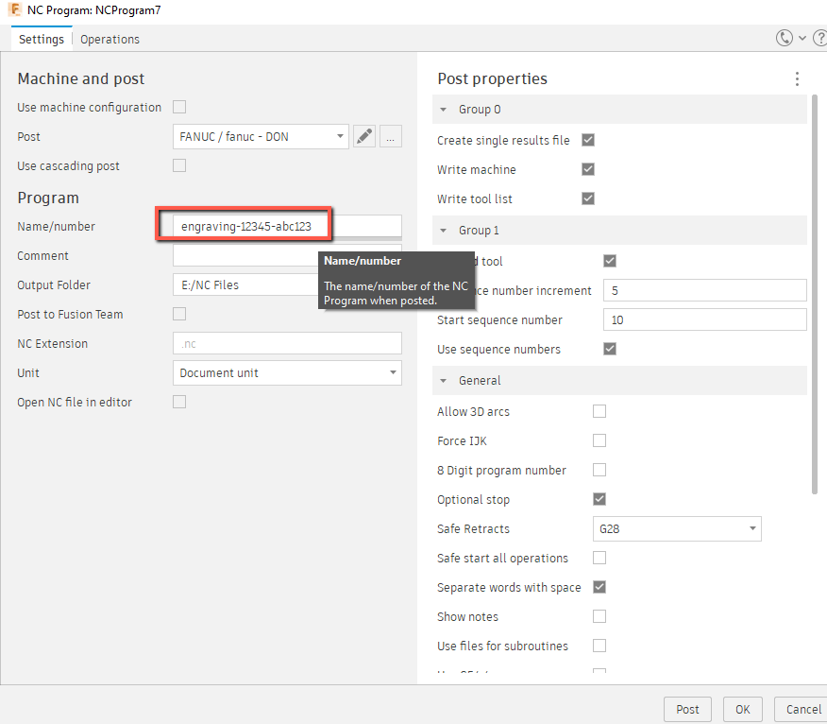Open the recent actions clock icon
Image resolution: width=827 pixels, height=724 pixels.
pos(784,38)
